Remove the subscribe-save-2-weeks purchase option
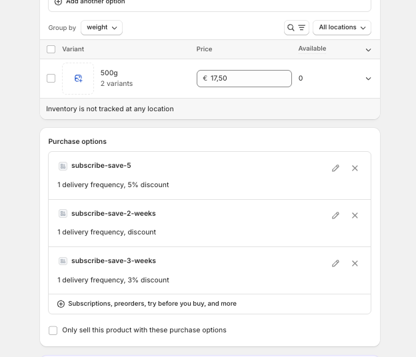 355,216
